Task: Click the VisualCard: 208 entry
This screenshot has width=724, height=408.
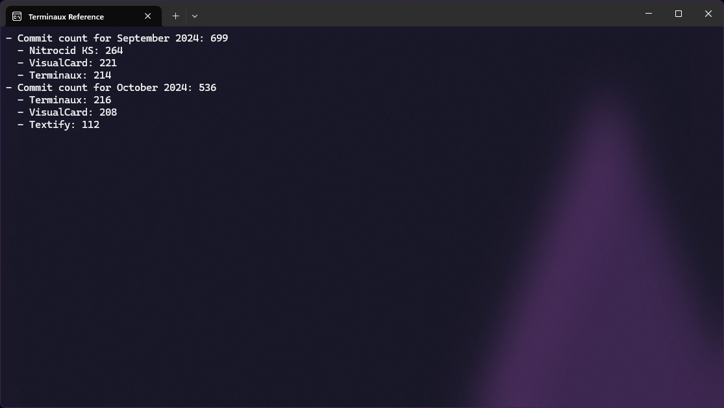Action: 68,112
